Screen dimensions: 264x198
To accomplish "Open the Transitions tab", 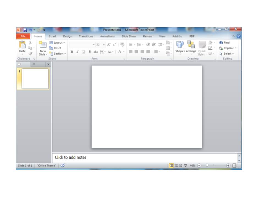I will (x=86, y=36).
